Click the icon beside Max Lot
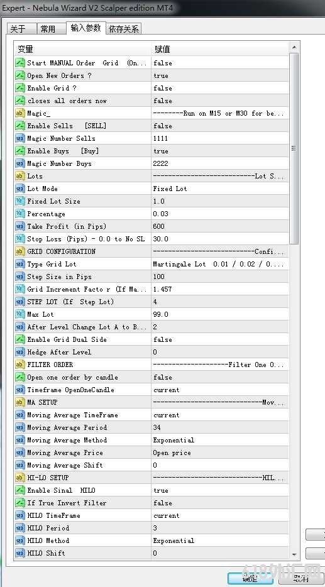Image resolution: width=325 pixels, height=587 pixels. 20,314
